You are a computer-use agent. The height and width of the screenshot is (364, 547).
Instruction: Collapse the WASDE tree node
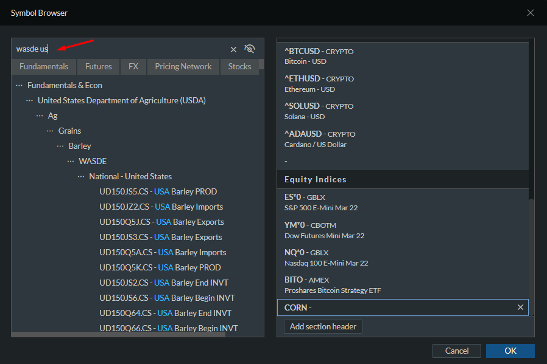tap(71, 161)
